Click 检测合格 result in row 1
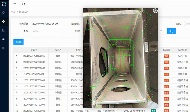Screen dimensions: 190x112 click(182, 56)
